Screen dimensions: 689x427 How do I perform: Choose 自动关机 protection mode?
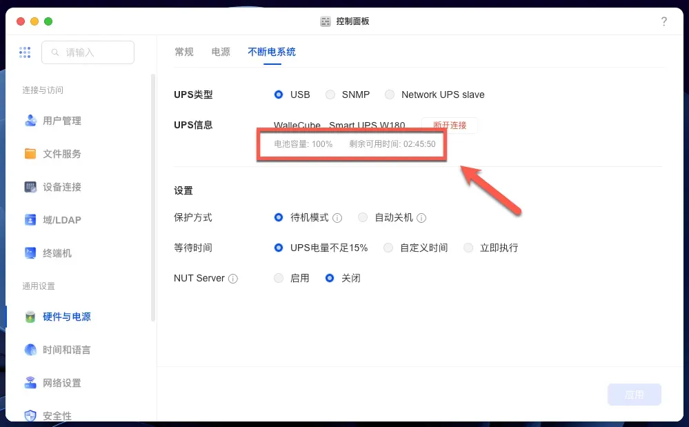coord(363,217)
